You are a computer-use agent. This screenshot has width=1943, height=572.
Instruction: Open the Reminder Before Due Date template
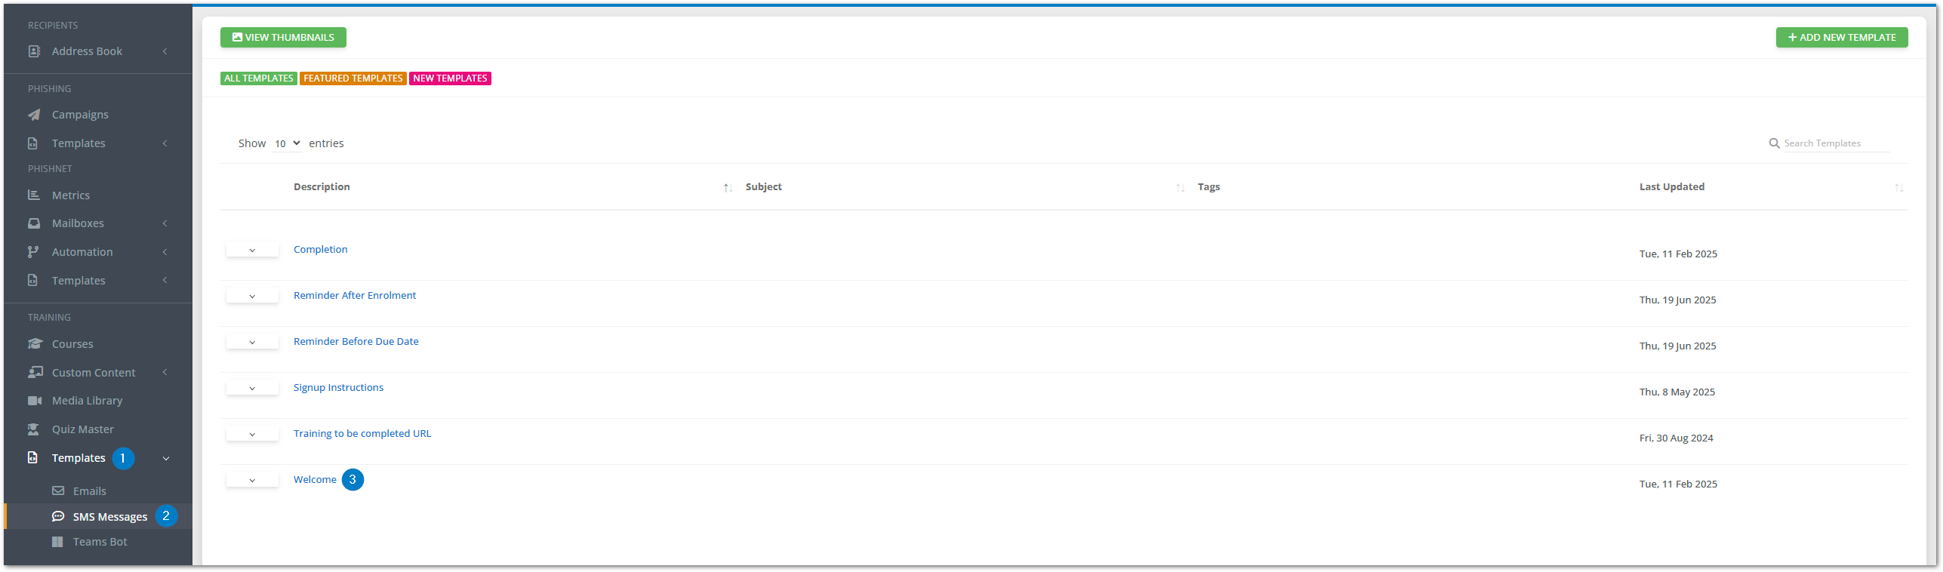pyautogui.click(x=356, y=342)
